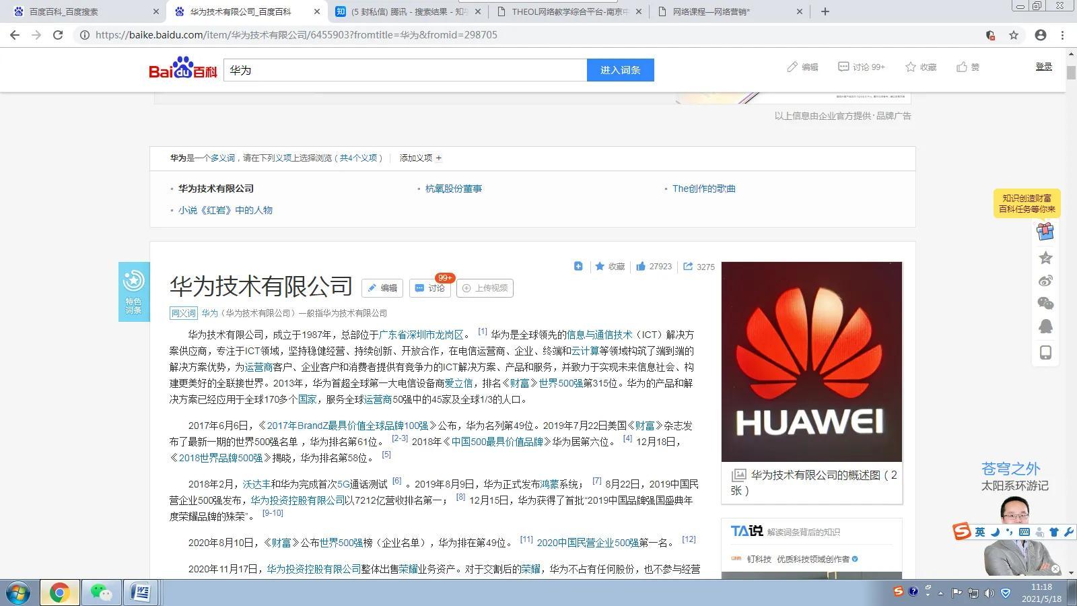Screen dimensions: 1077x606
Task: Click the 上传视频 button
Action: click(x=485, y=288)
